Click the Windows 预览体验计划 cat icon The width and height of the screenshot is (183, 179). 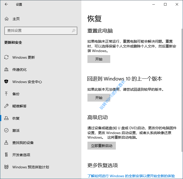point(6,167)
